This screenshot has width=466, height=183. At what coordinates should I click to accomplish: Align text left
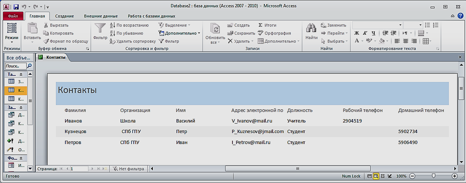(397, 41)
